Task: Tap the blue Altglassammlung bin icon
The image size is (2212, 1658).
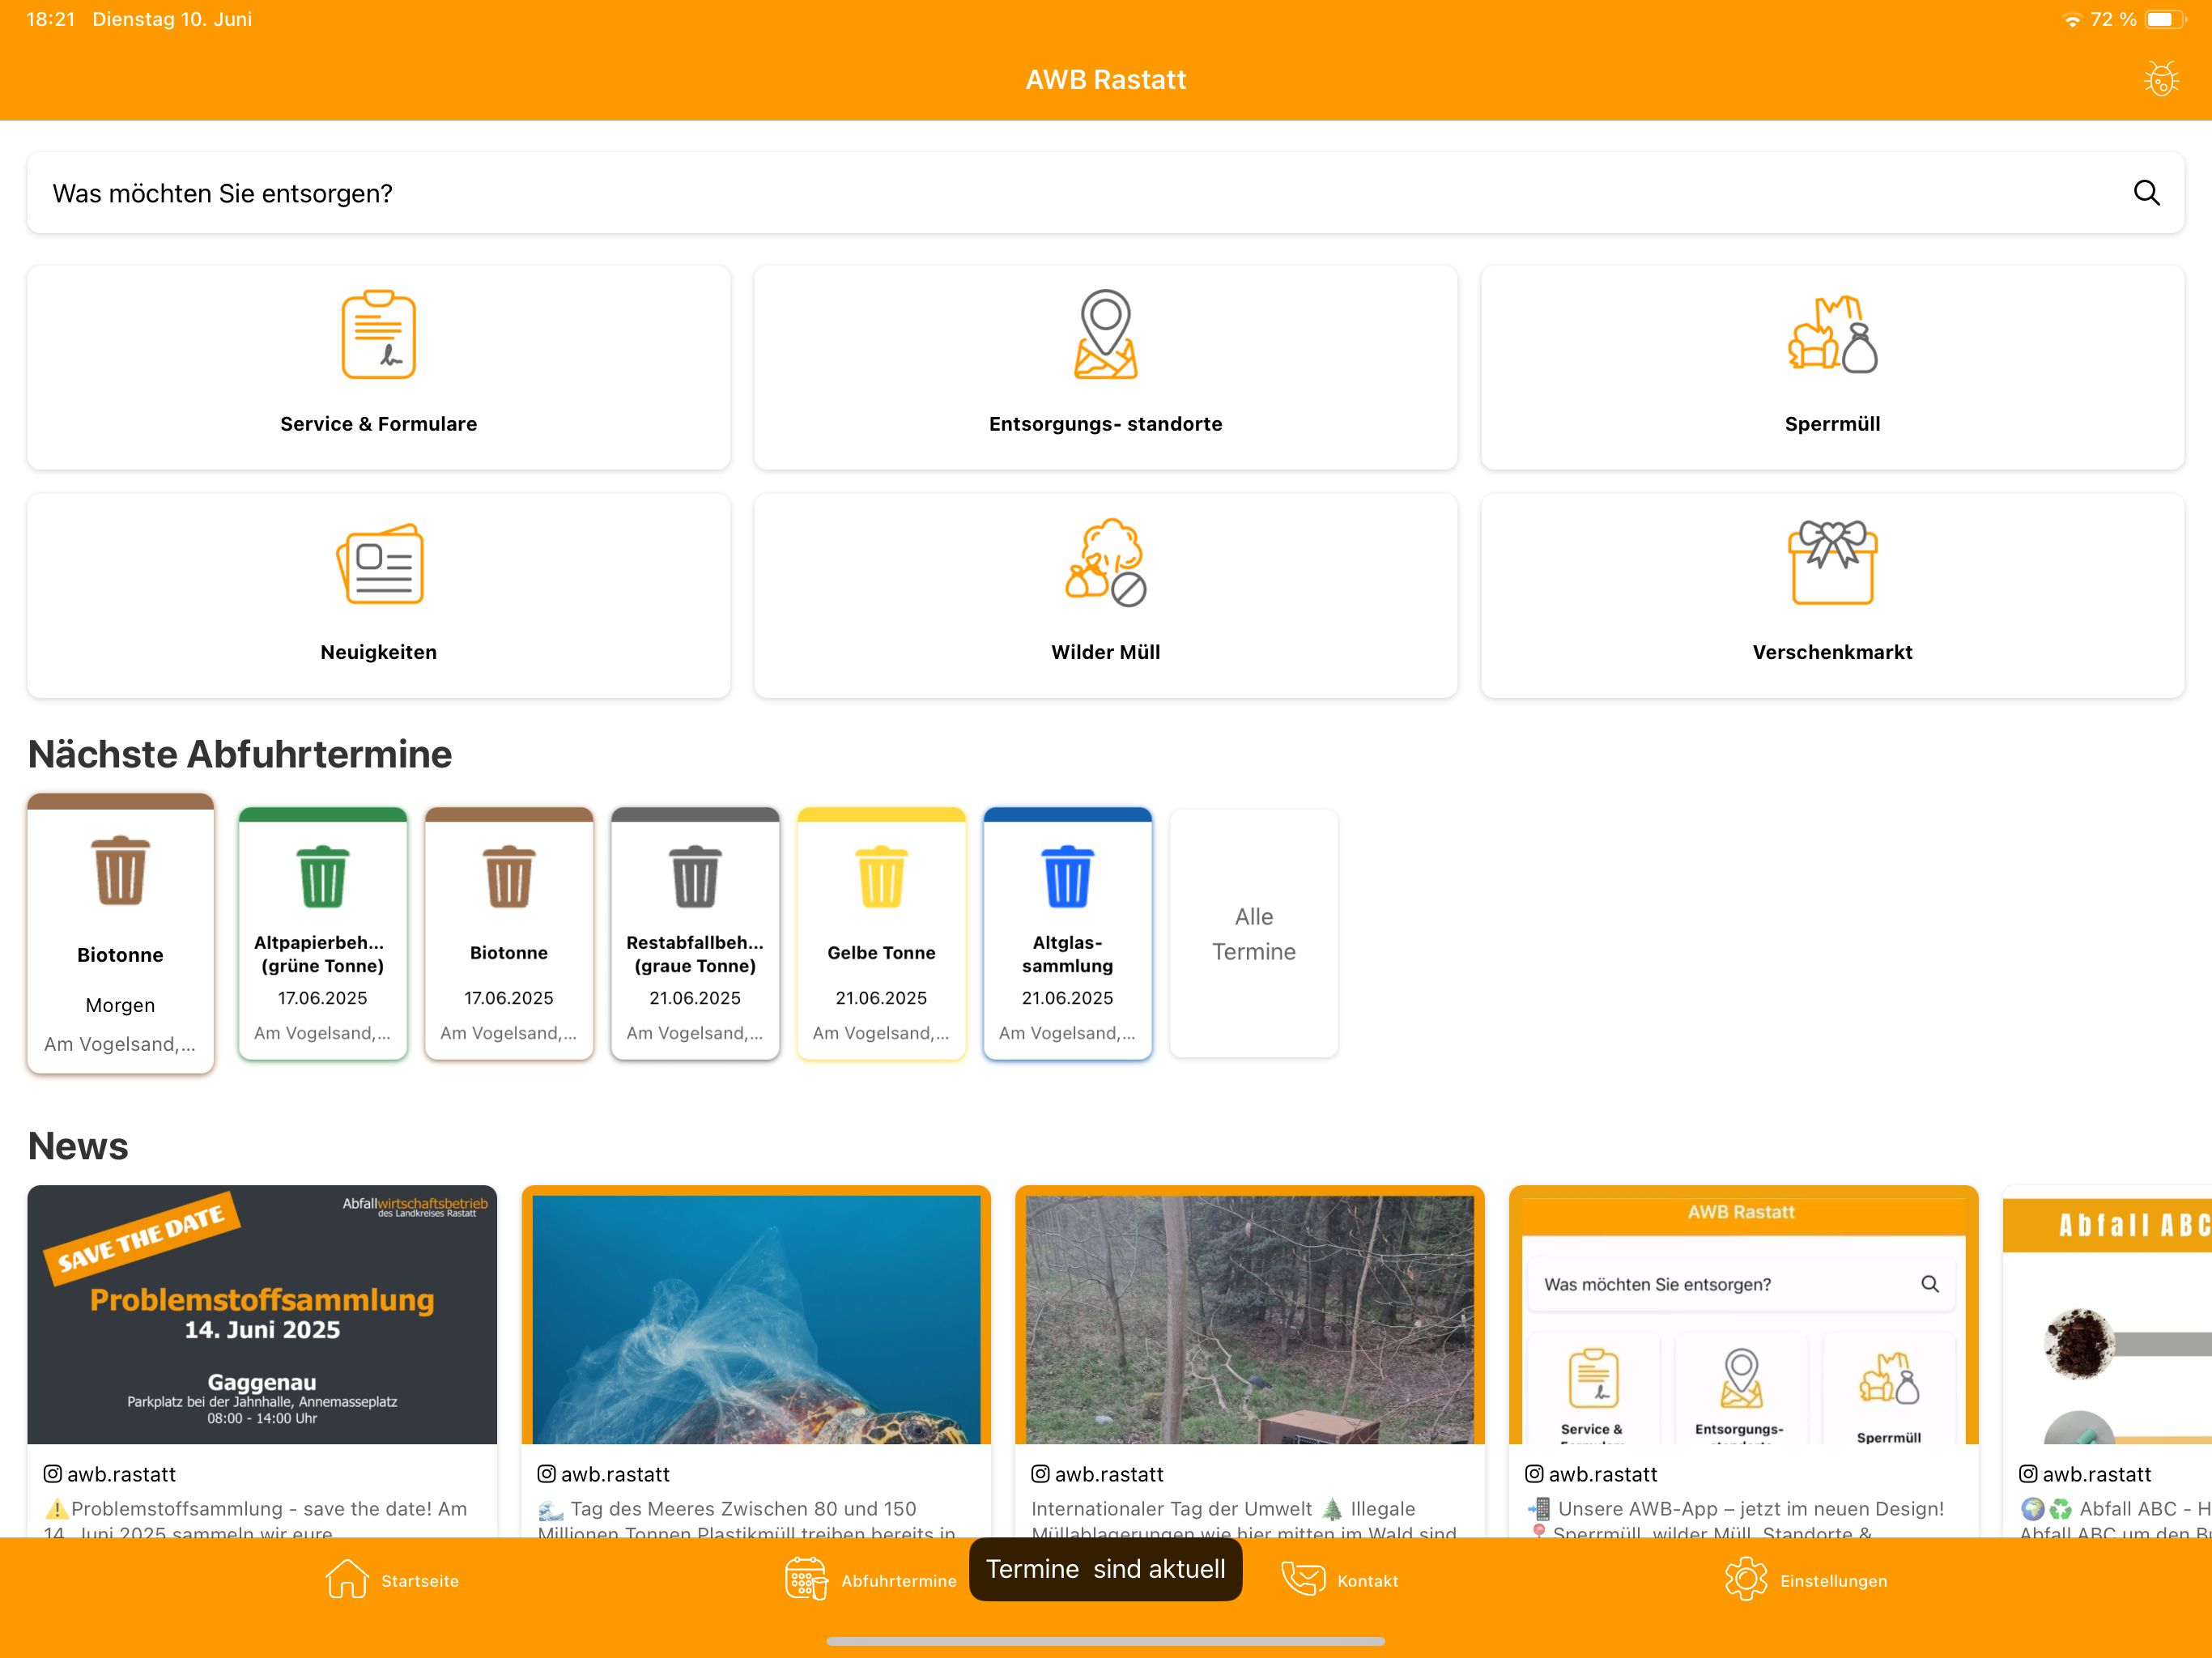Action: (x=1067, y=876)
